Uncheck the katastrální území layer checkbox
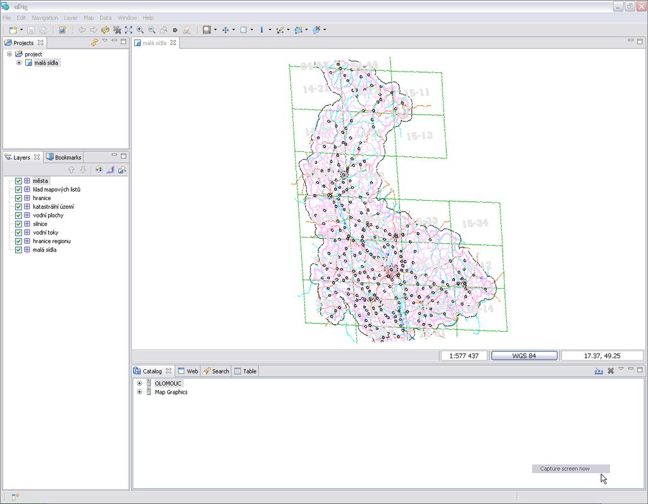Viewport: 648px width, 504px height. pos(18,206)
